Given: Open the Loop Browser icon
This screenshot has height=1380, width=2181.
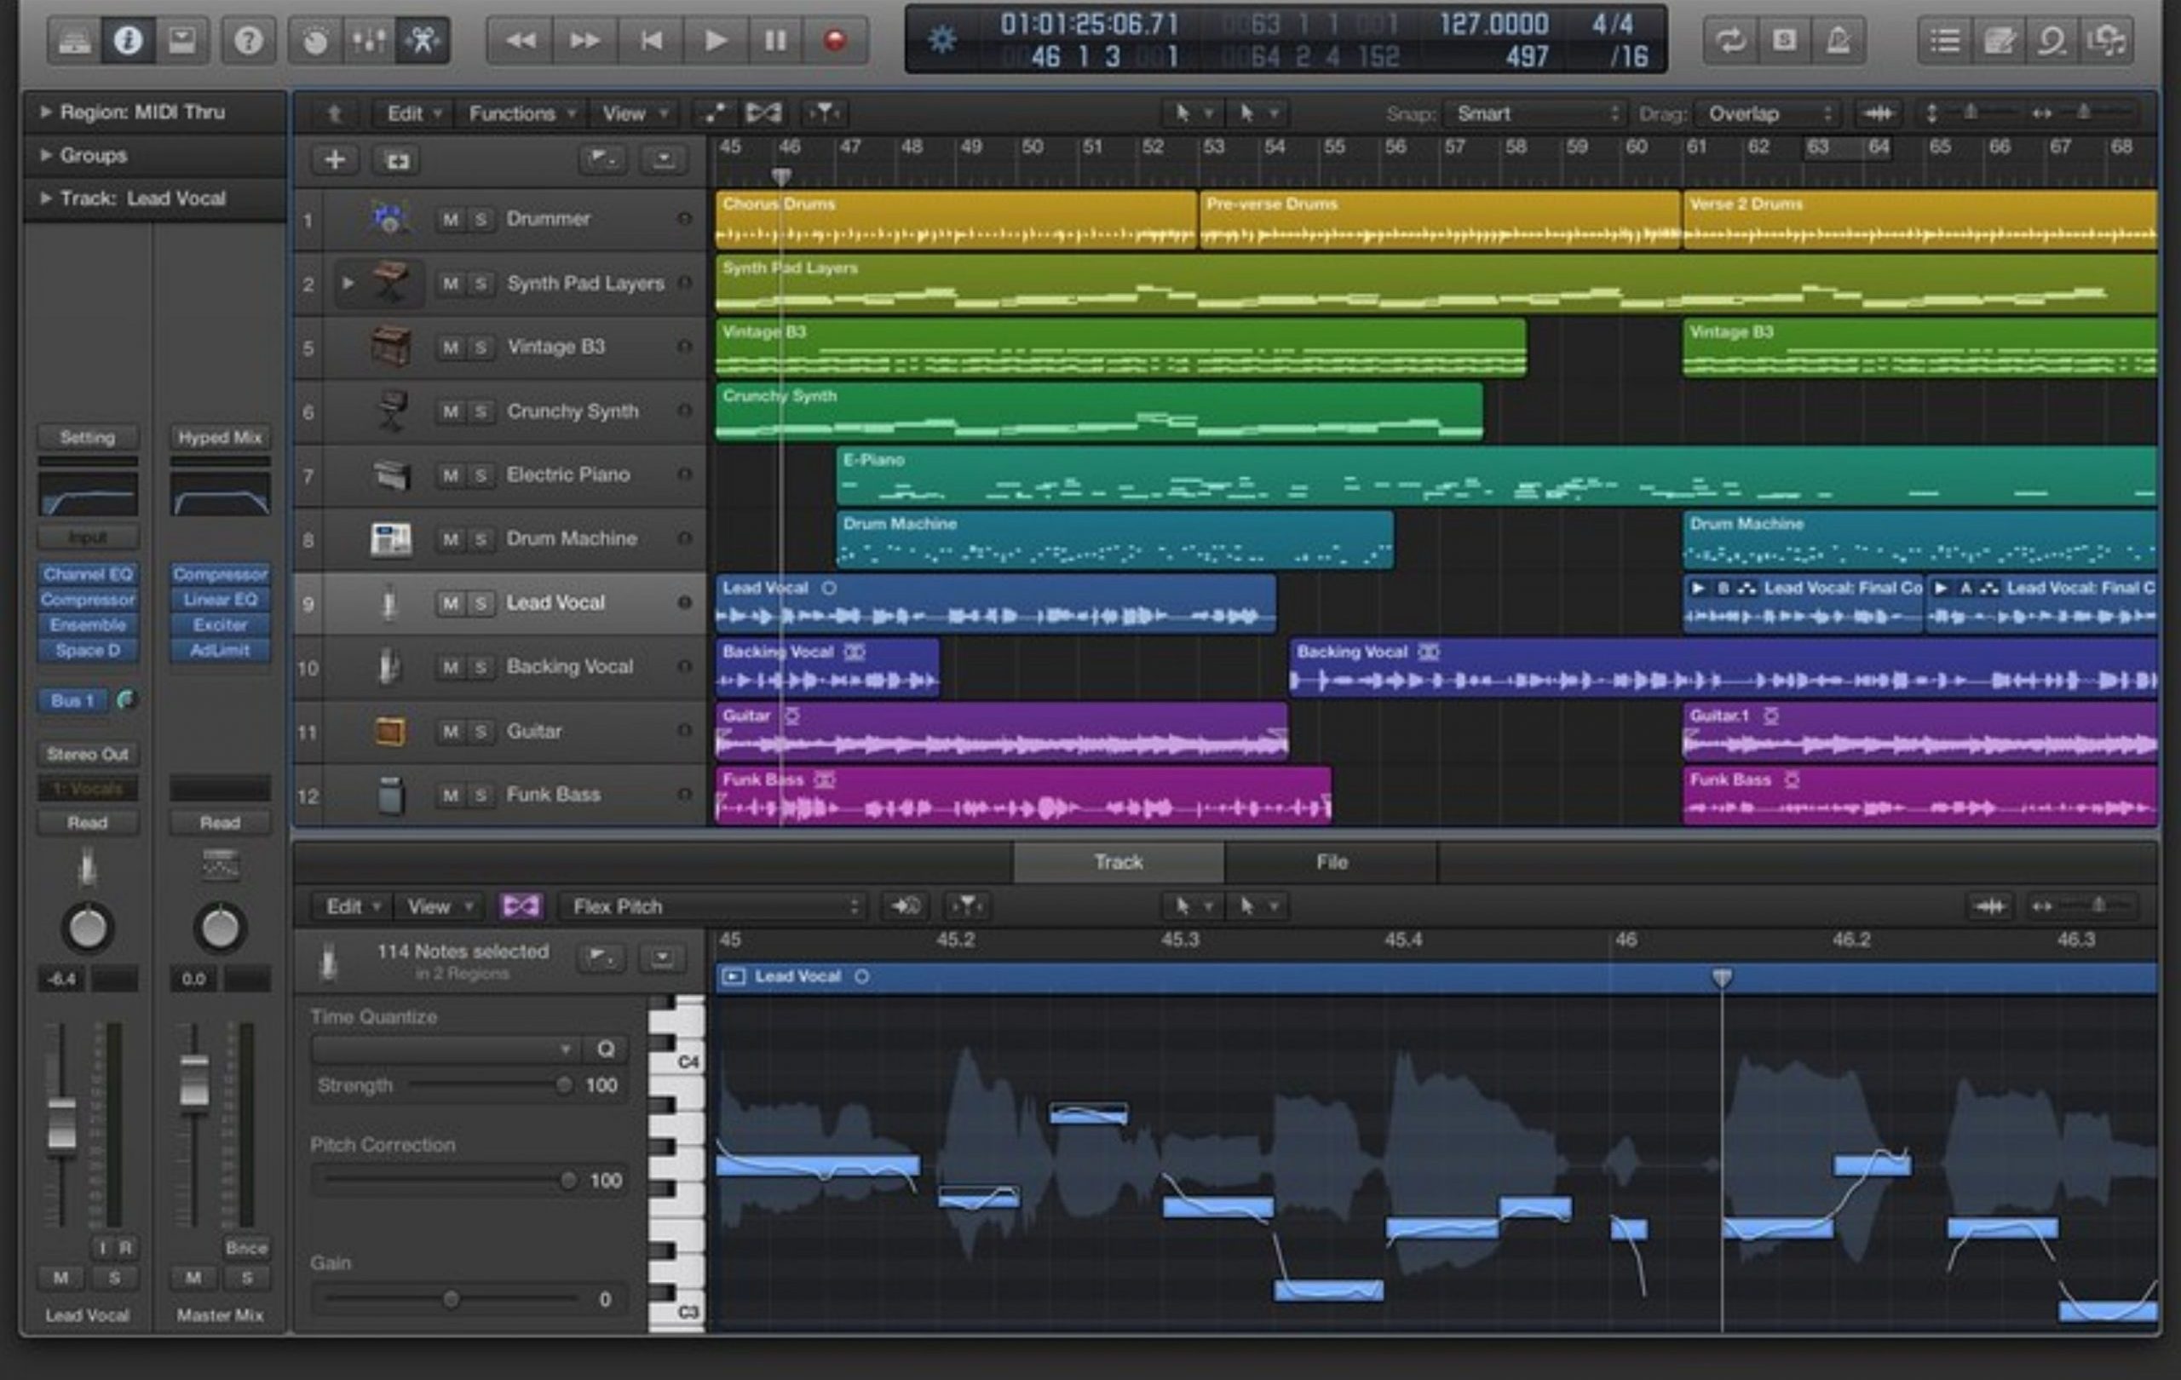Looking at the screenshot, I should click(x=2052, y=41).
